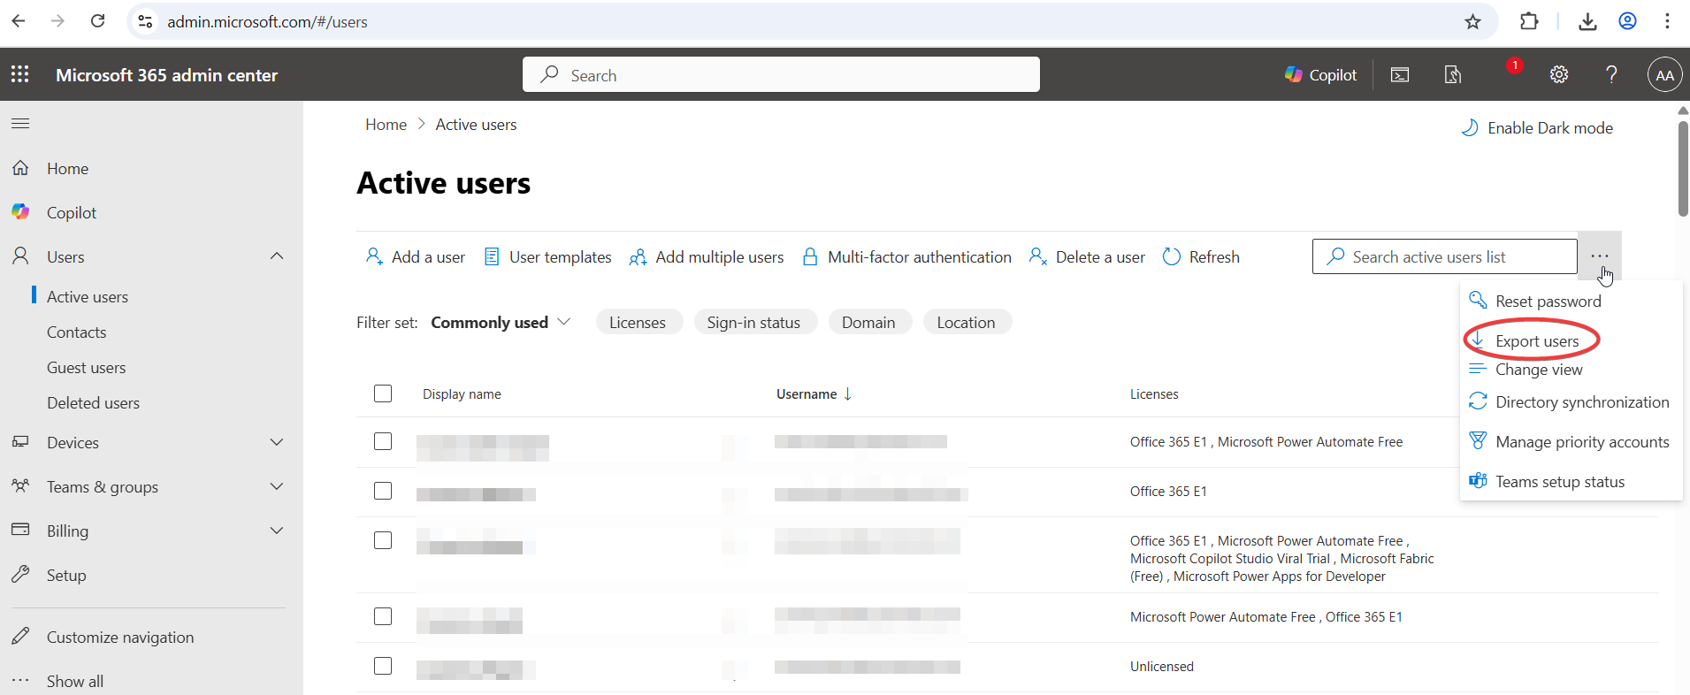
Task: Go back with browser back arrow
Action: (19, 21)
